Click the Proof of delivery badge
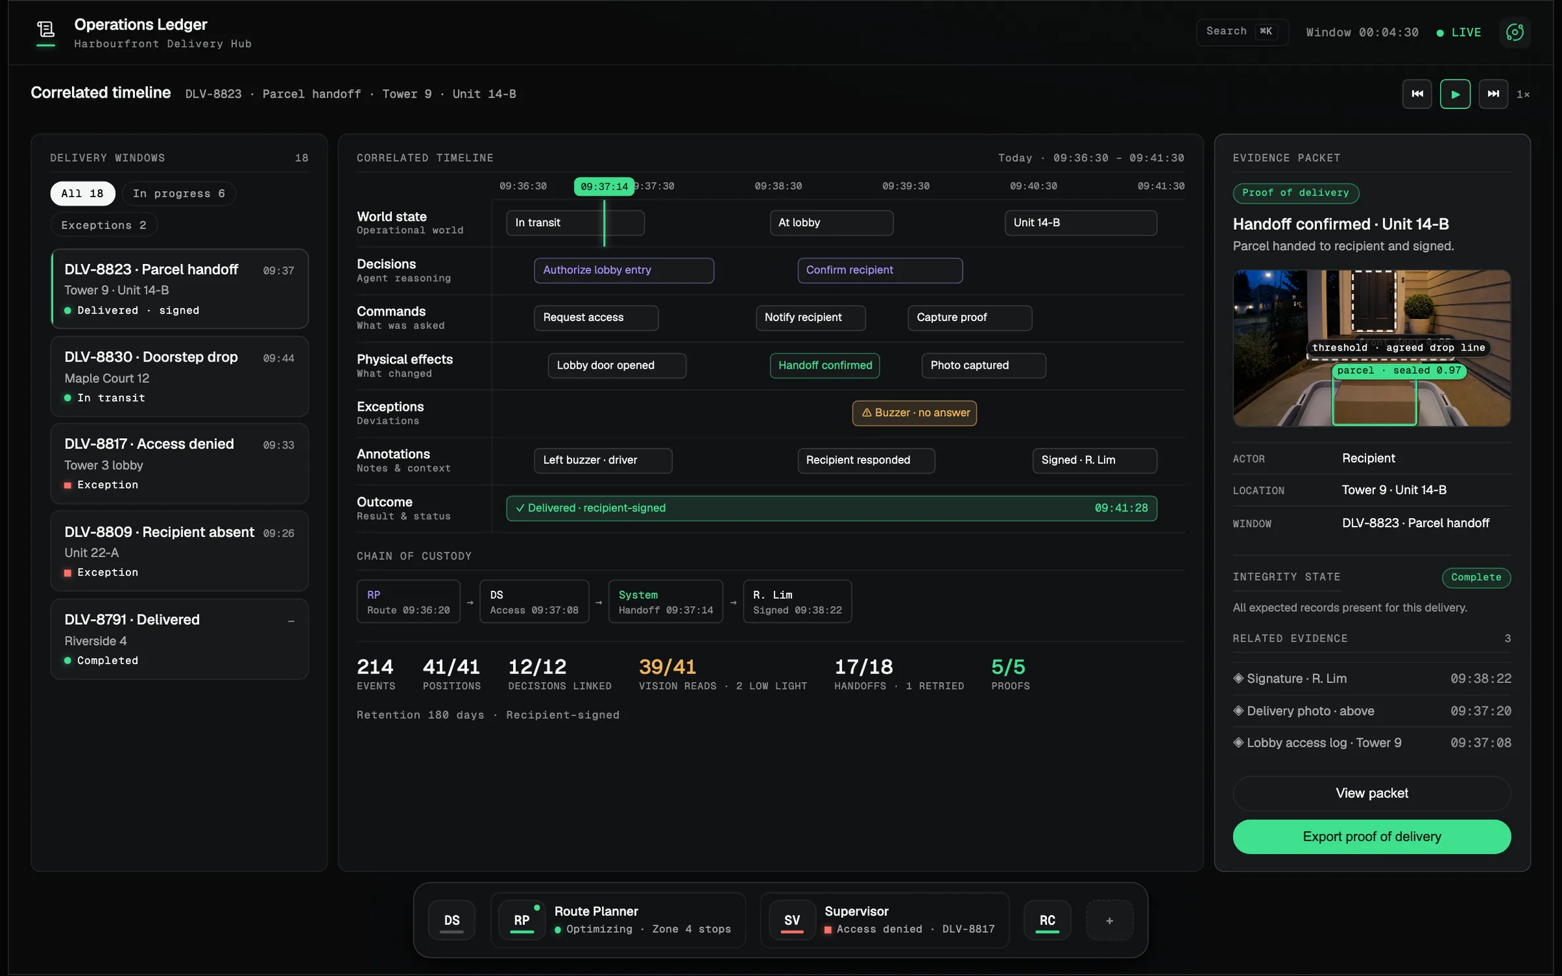This screenshot has width=1562, height=976. tap(1295, 193)
